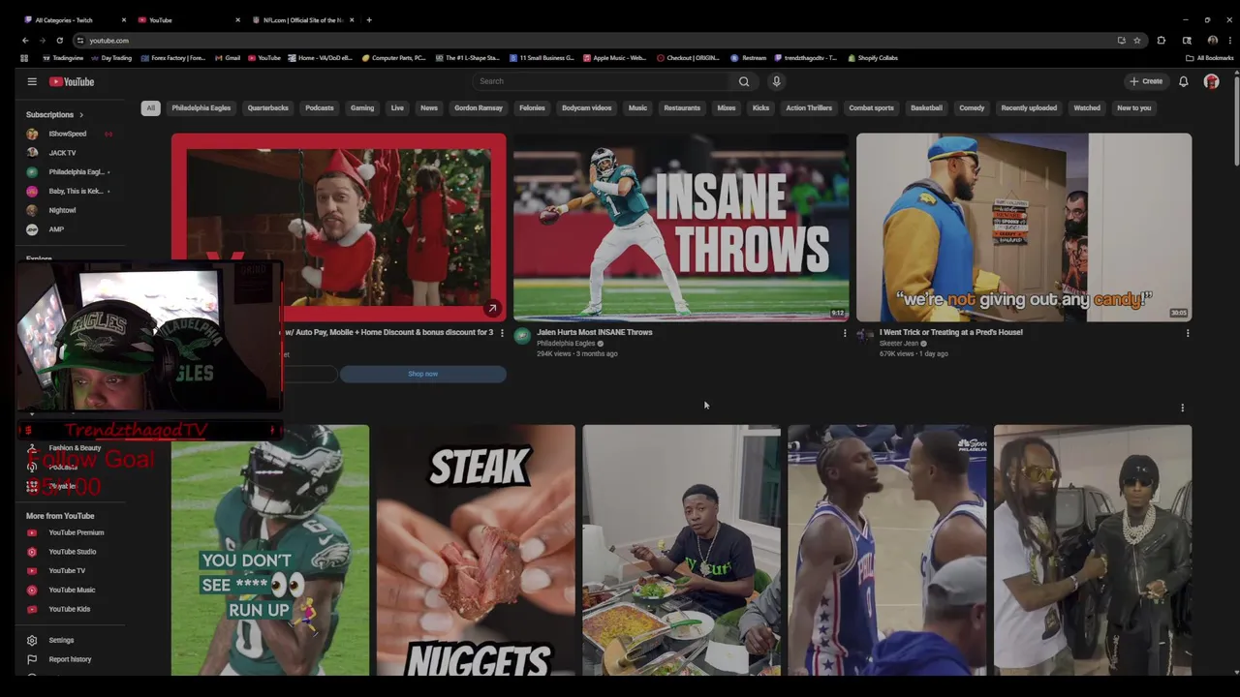Click the Report history flag icon
This screenshot has height=697, width=1240.
point(32,659)
